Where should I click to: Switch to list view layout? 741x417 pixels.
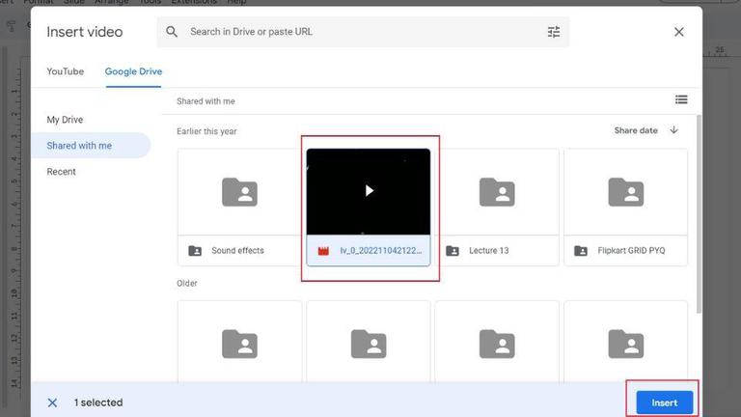pos(681,99)
